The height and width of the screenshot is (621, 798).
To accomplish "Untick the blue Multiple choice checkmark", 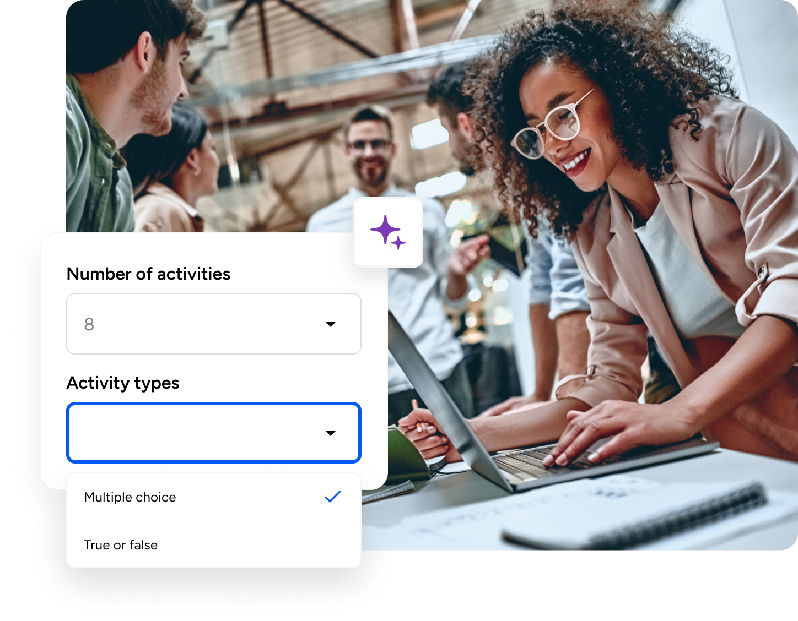I will pos(333,497).
